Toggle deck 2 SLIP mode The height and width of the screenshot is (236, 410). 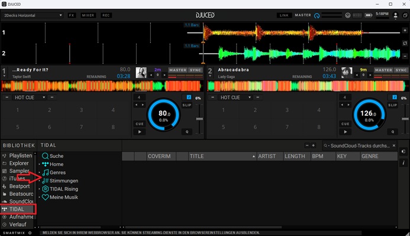[x=392, y=105]
